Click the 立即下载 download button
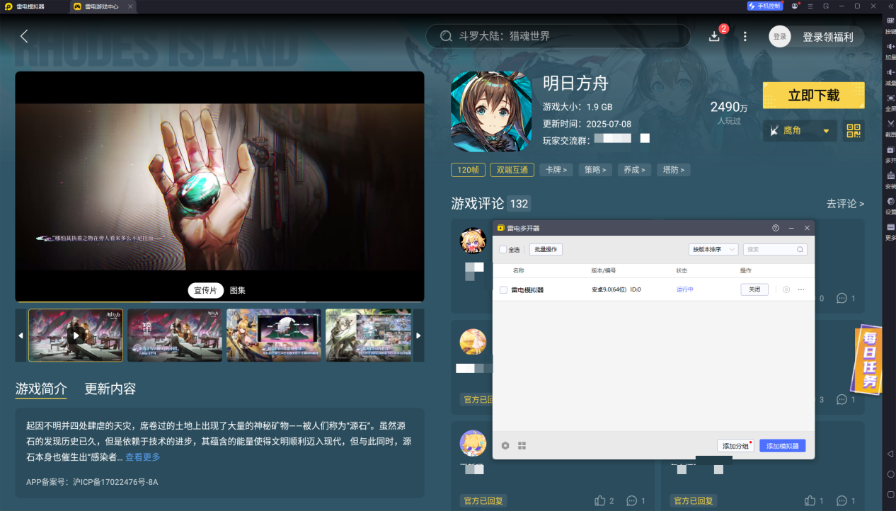 tap(813, 96)
